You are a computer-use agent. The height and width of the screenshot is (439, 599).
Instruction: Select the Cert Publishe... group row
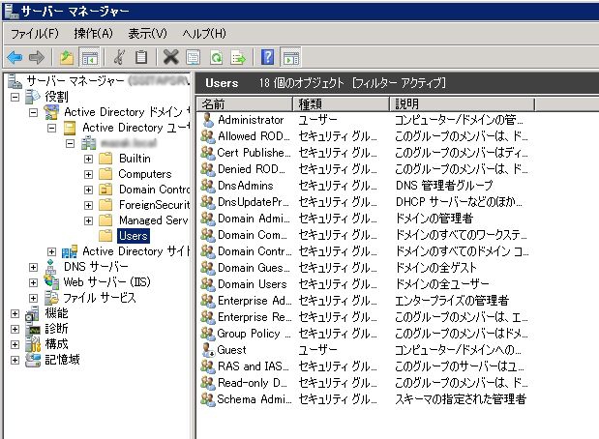pos(365,153)
